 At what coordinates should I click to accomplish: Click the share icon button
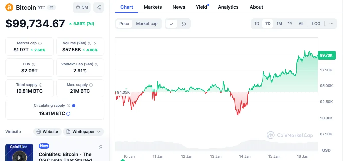pyautogui.click(x=98, y=7)
